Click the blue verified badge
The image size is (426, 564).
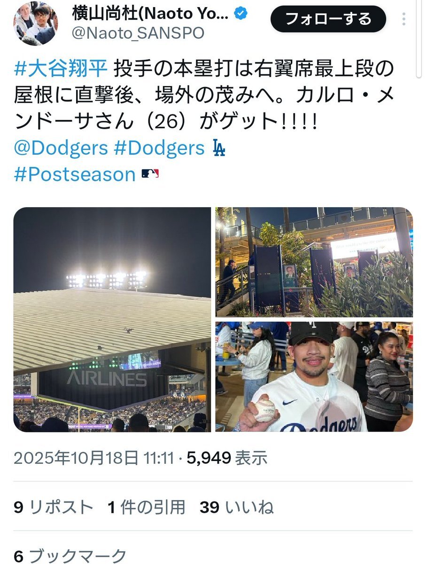[240, 14]
